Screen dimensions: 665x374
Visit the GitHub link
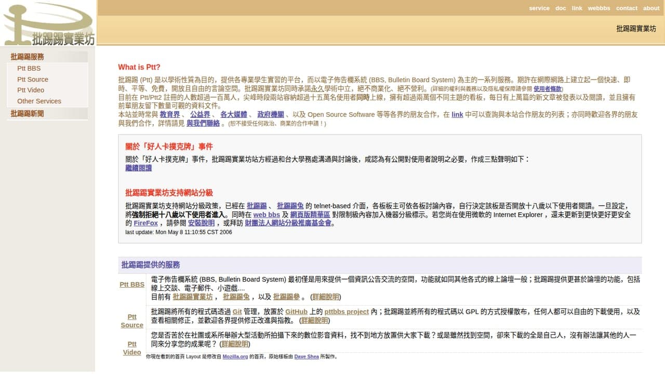296,312
